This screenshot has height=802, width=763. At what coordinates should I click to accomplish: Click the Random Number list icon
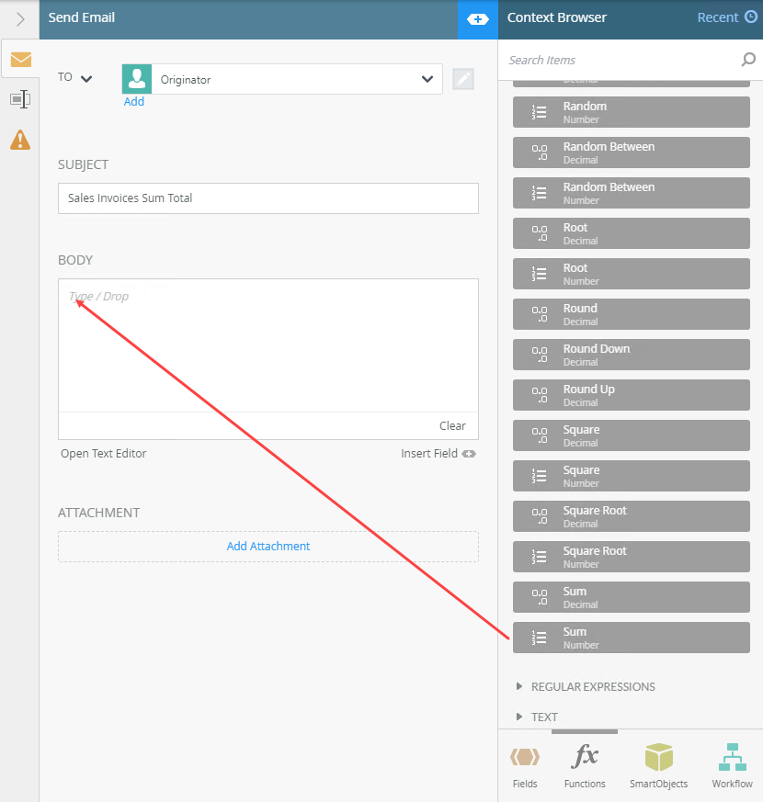tap(539, 112)
